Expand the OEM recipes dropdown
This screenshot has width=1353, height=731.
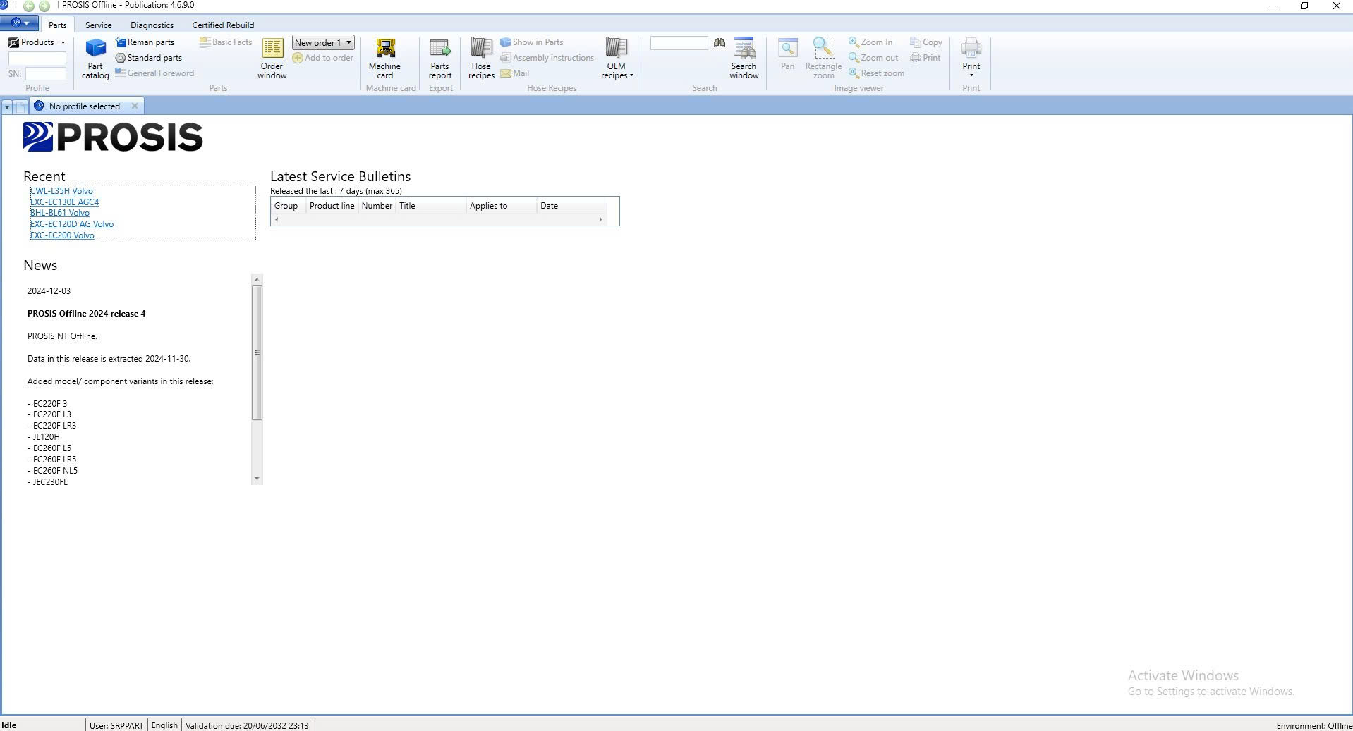617,58
